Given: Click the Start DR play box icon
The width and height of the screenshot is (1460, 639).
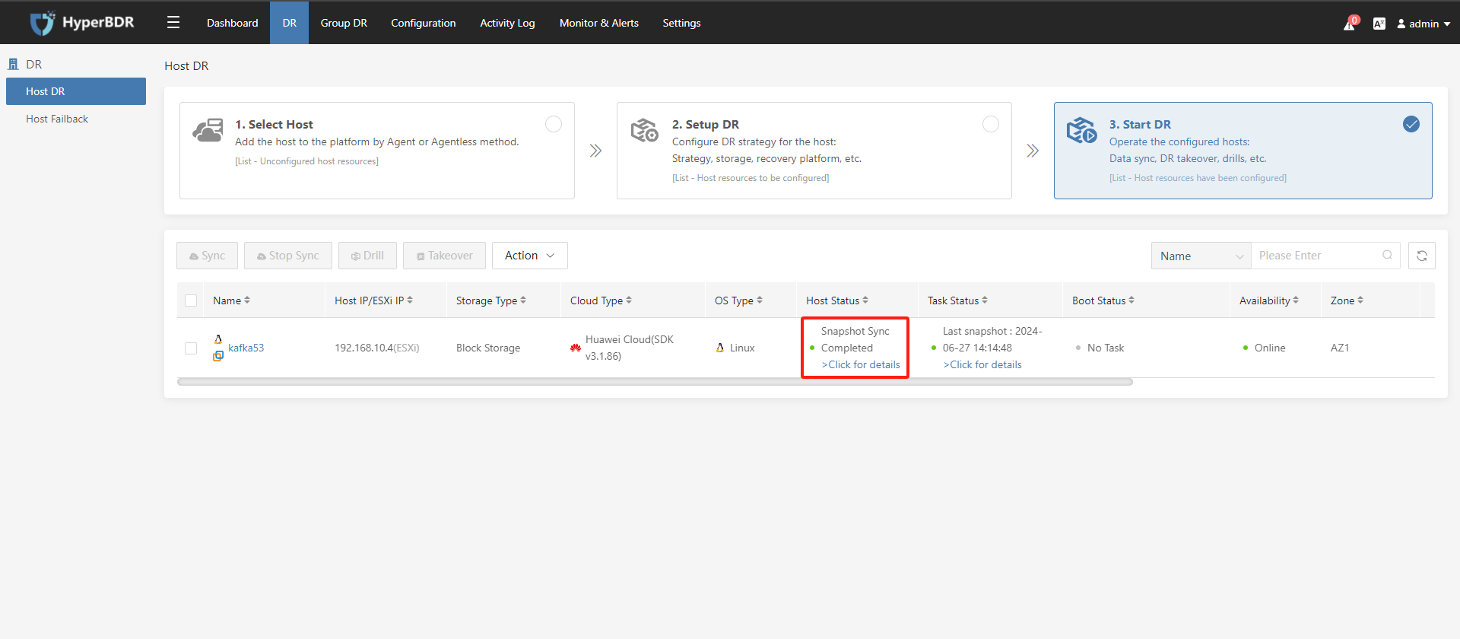Looking at the screenshot, I should 1081,130.
